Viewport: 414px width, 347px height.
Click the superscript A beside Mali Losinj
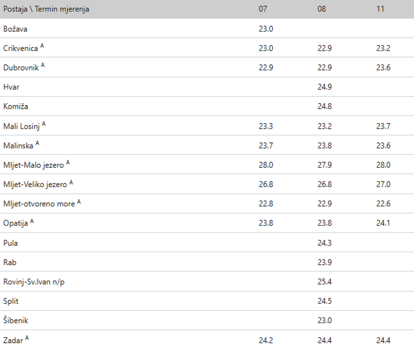pos(44,124)
